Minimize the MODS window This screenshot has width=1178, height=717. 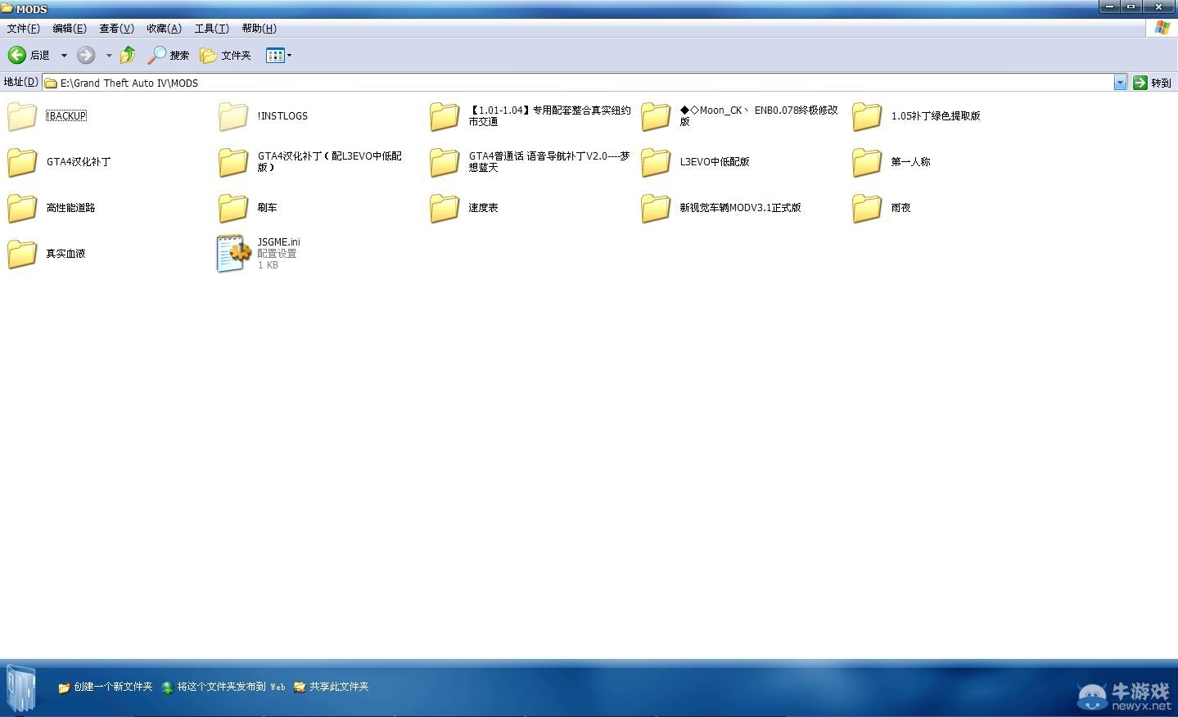[x=1109, y=7]
